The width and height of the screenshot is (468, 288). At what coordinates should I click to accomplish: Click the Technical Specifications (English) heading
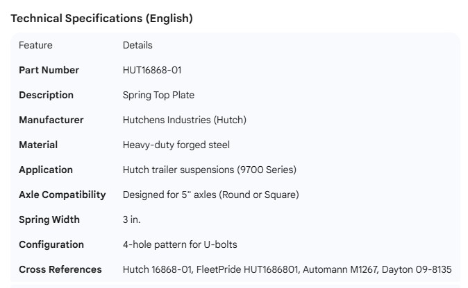click(x=101, y=19)
